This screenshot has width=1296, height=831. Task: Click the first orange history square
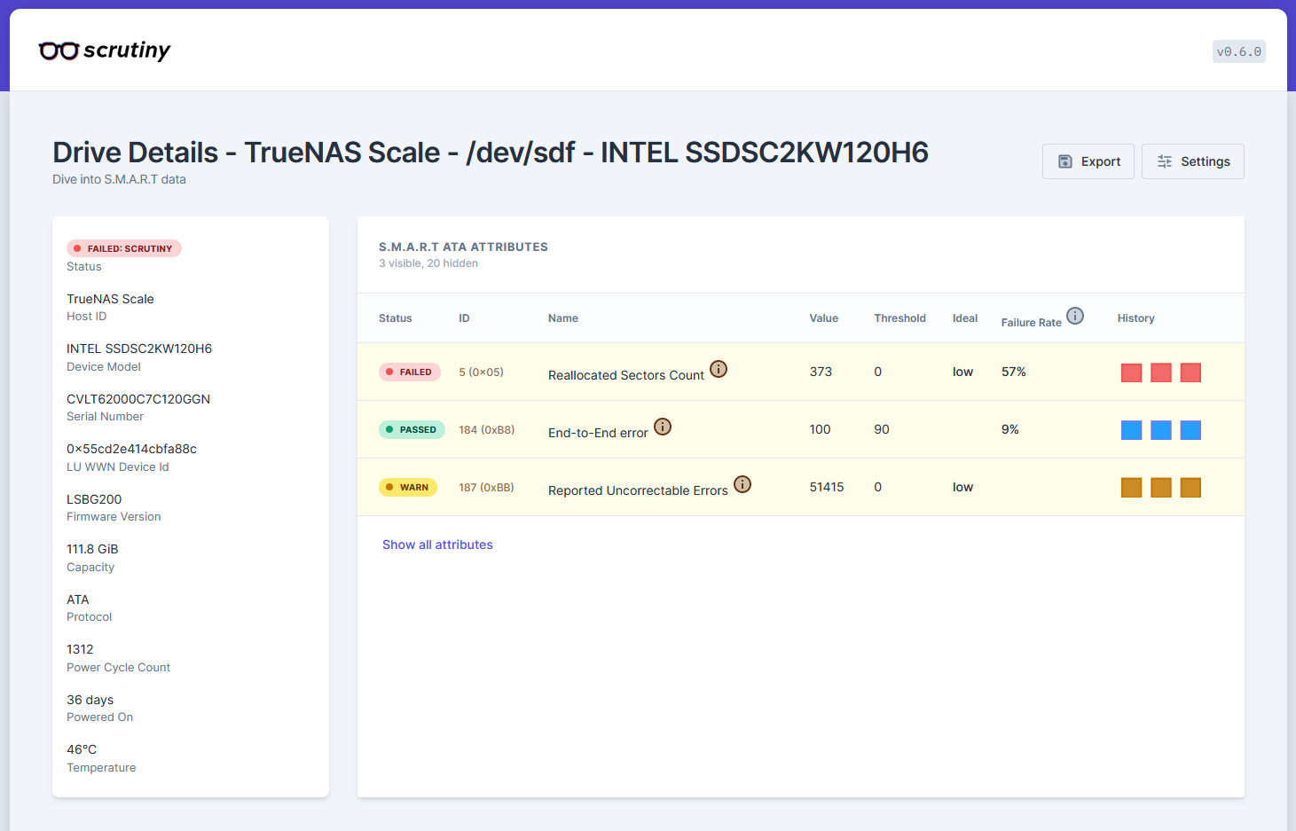coord(1132,488)
